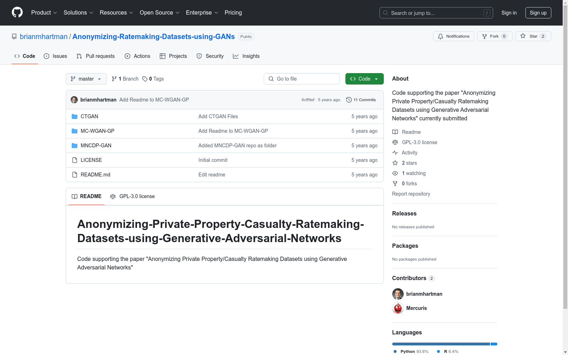The height and width of the screenshot is (355, 568).
Task: Click the repository icon beside the owner name
Action: coord(14,37)
